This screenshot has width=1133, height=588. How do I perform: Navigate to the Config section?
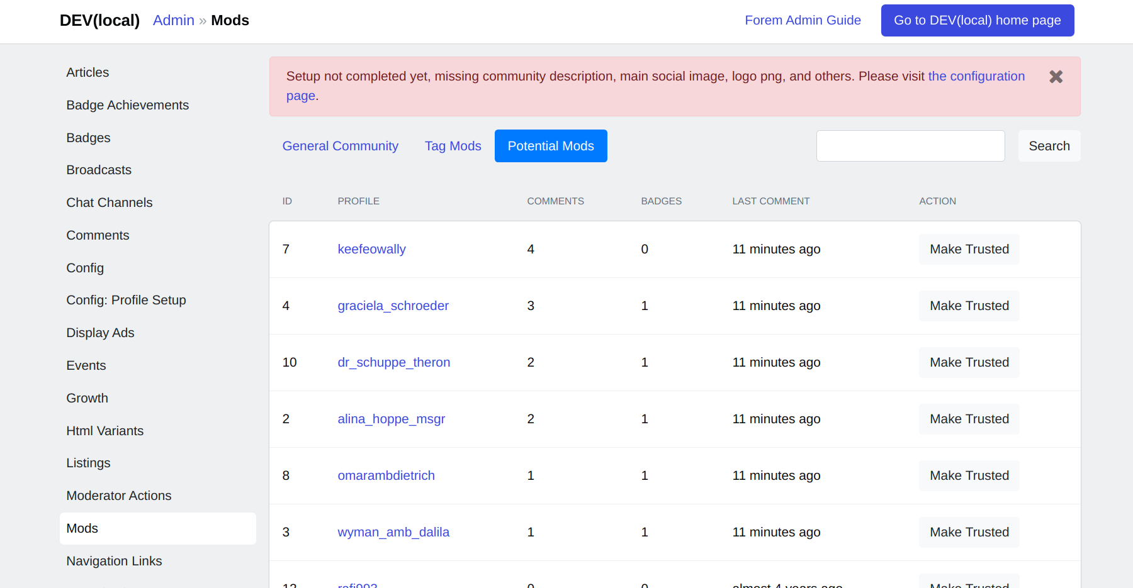85,268
